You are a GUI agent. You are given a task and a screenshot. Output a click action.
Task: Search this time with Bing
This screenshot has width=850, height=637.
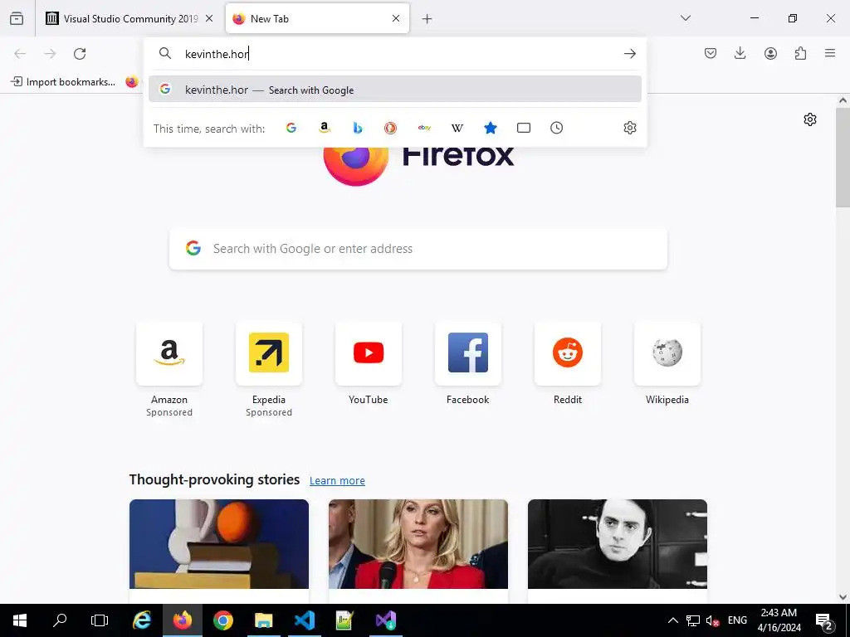pos(357,128)
